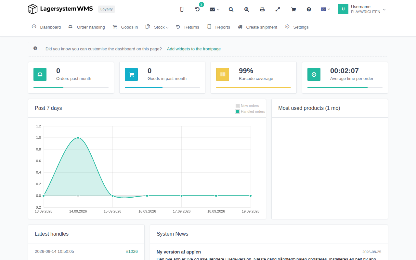The height and width of the screenshot is (260, 416).
Task: Click the Barcode coverage progress bar
Action: pos(253,87)
